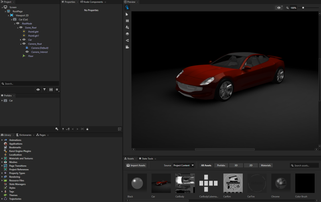Toggle Preview visibility eye button
The height and width of the screenshot is (202, 321).
[x=279, y=8]
